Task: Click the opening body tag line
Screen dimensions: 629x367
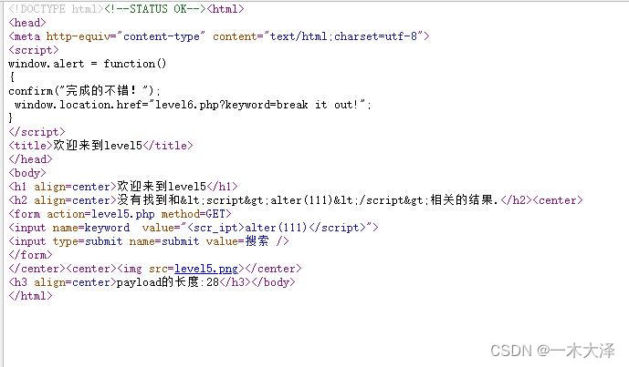Action: coord(27,173)
